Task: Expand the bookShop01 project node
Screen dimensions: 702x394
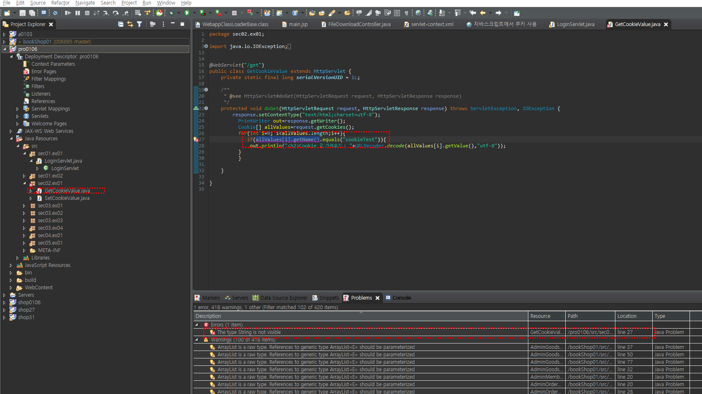Action: [x=4, y=42]
